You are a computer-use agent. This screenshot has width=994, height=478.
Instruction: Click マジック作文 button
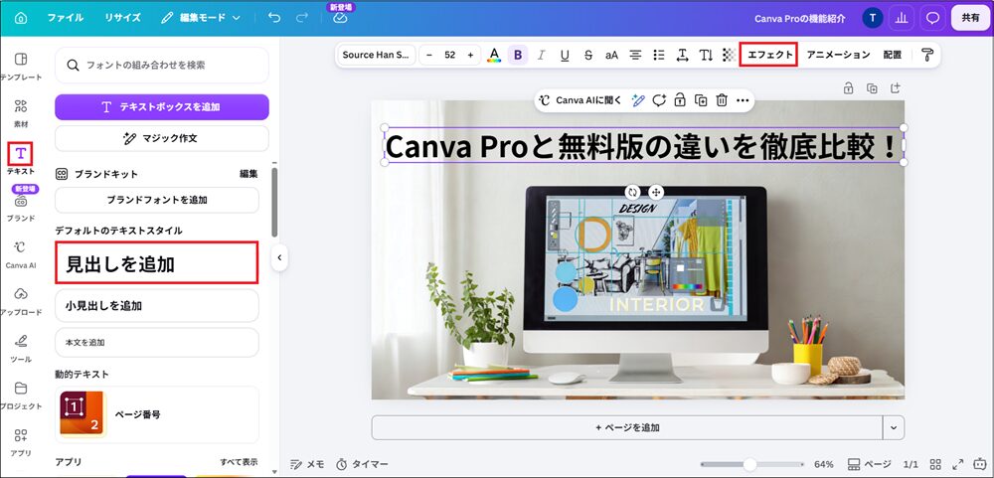(162, 138)
